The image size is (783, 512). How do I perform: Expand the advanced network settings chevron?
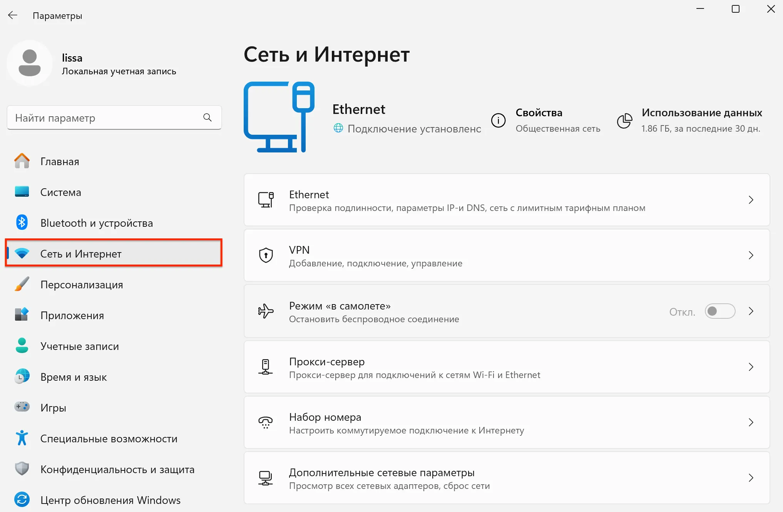pos(751,478)
